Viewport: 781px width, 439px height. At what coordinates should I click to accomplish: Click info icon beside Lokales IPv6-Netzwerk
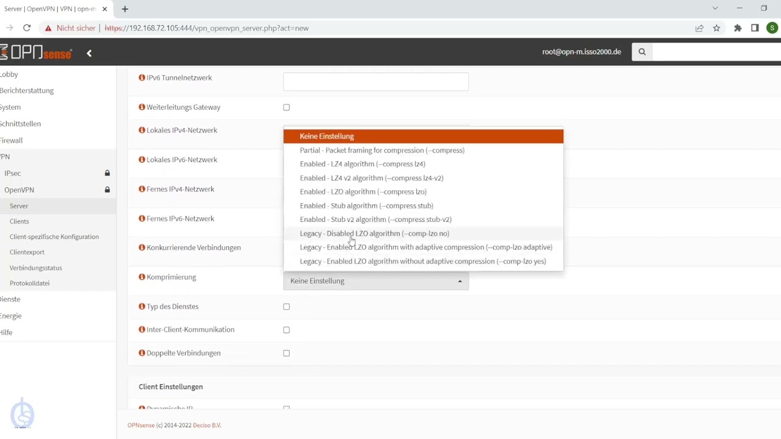click(142, 160)
